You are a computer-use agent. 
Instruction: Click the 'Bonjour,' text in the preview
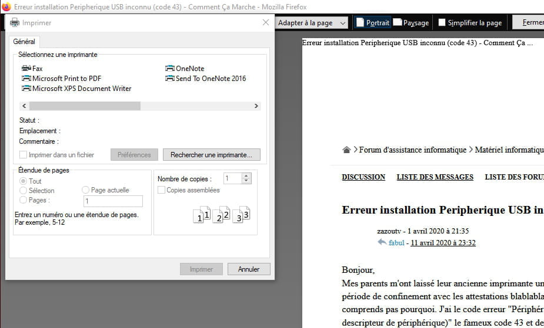click(x=358, y=269)
